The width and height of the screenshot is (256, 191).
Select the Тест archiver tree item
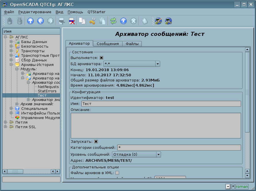(42, 95)
